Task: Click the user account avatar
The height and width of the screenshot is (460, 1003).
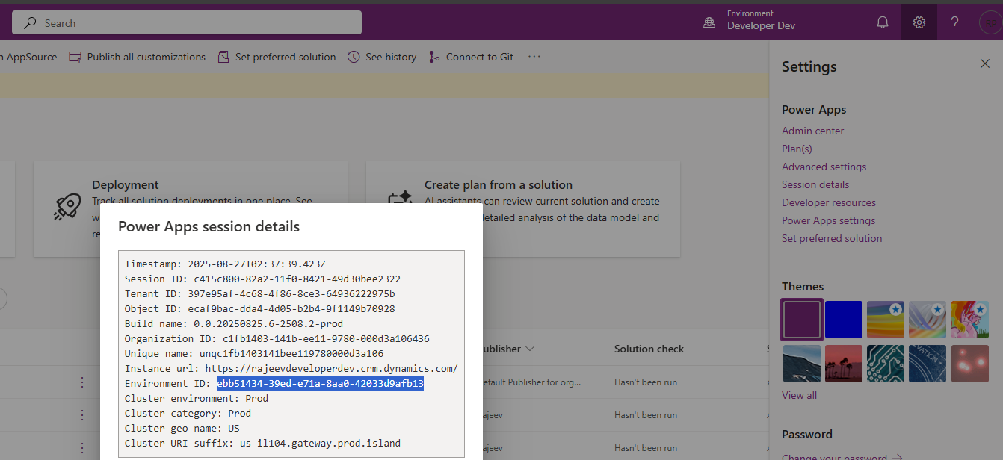Action: tap(990, 23)
